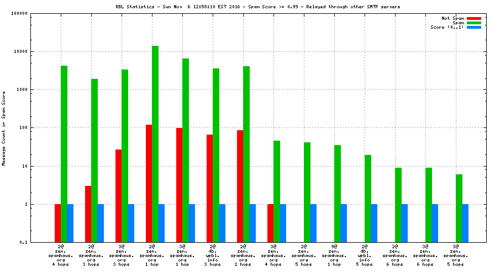The width and height of the screenshot is (495, 278).
Task: Click the red bar for db.wpbl.info 3 hops
Action: coord(210,188)
